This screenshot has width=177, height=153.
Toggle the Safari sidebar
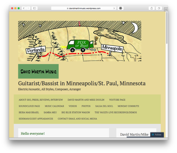(35, 8)
